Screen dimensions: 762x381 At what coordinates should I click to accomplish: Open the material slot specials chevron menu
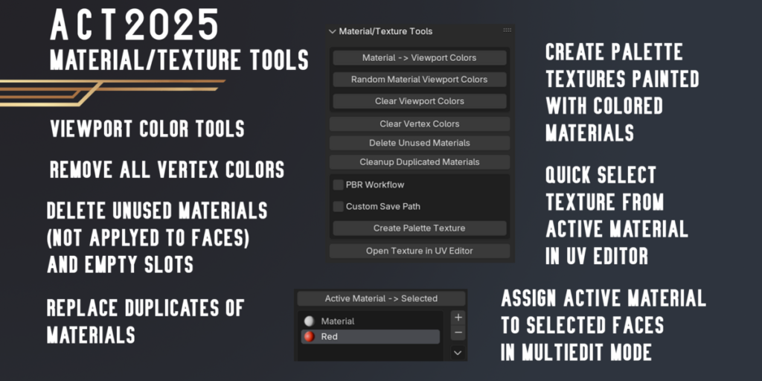[x=458, y=353]
